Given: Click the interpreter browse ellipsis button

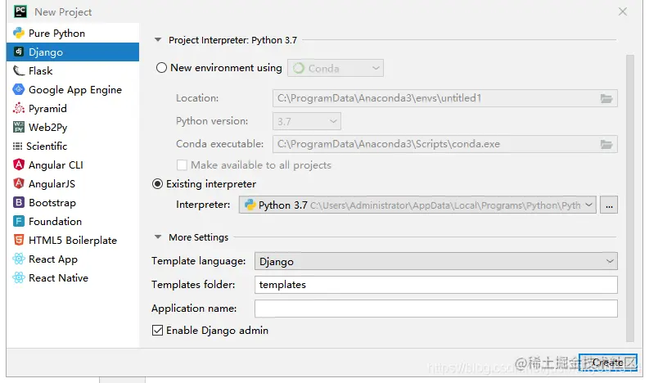Looking at the screenshot, I should [608, 205].
